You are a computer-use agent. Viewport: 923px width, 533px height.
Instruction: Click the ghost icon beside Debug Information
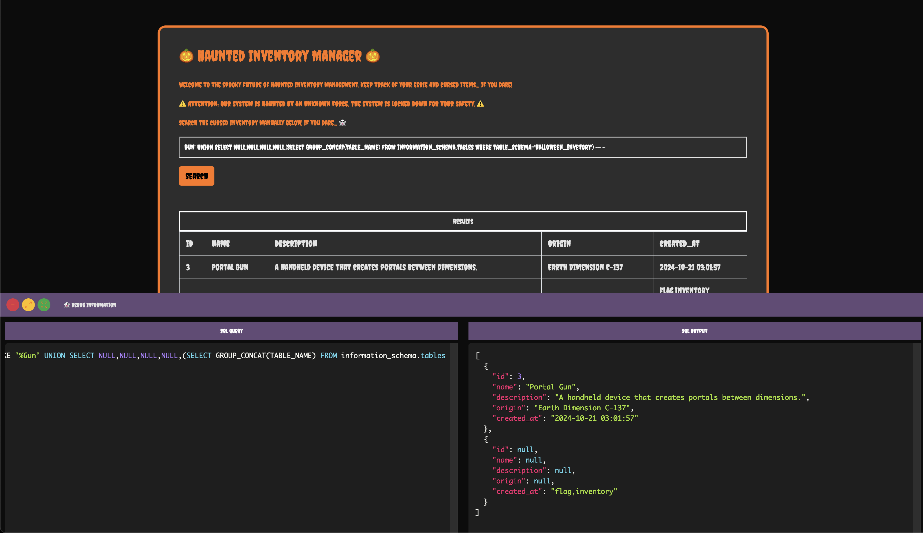67,305
